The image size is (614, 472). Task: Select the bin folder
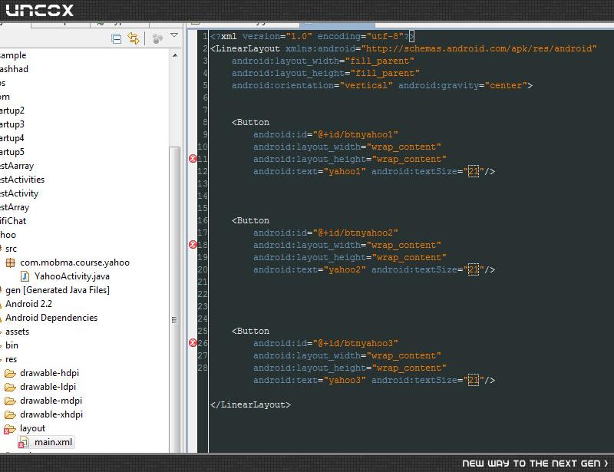(x=12, y=345)
